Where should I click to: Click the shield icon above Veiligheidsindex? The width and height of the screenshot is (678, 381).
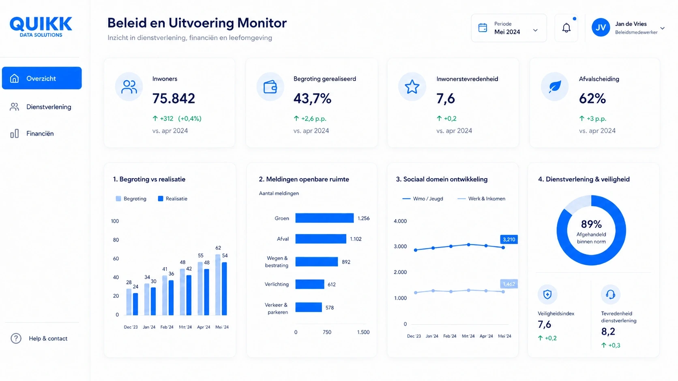tap(547, 294)
